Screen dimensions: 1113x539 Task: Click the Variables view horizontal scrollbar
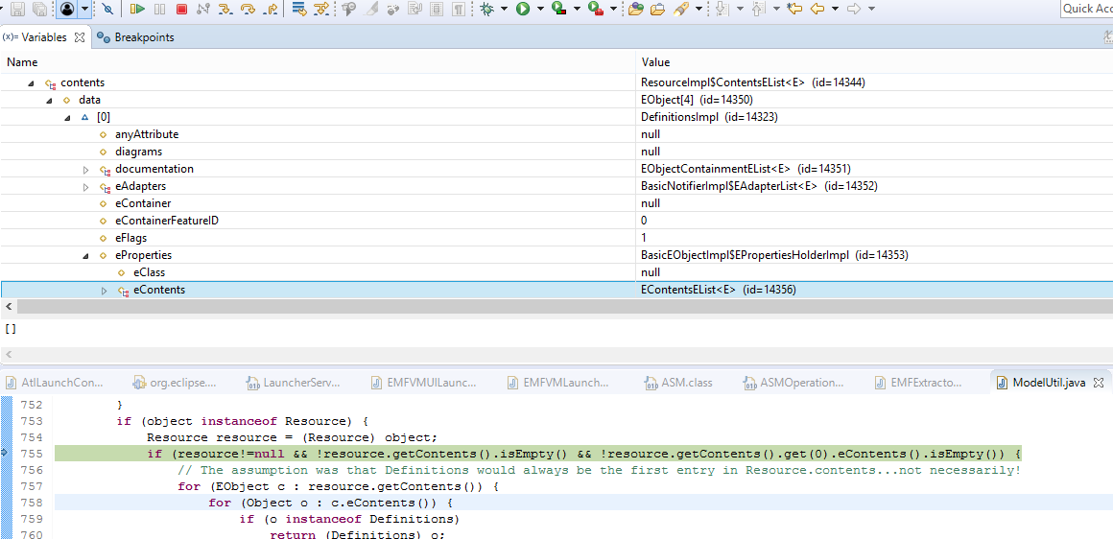(564, 306)
